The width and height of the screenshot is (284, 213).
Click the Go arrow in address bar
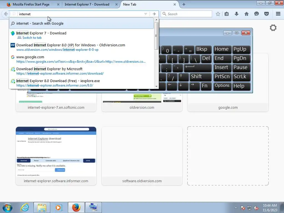point(154,14)
